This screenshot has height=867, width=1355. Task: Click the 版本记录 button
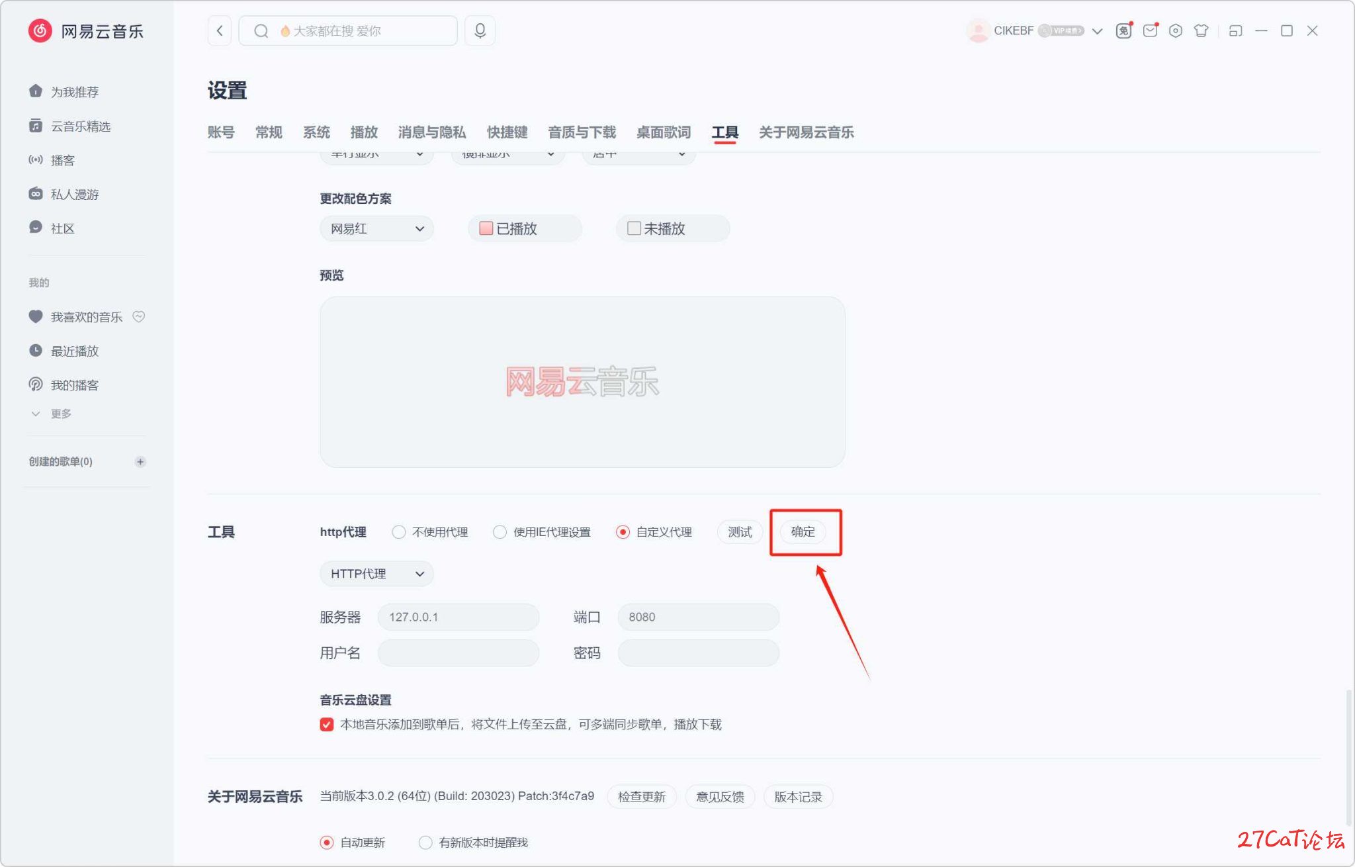pos(798,796)
